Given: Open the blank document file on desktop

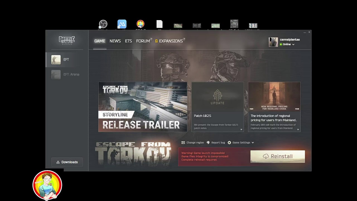Looking at the screenshot, I should point(159,24).
